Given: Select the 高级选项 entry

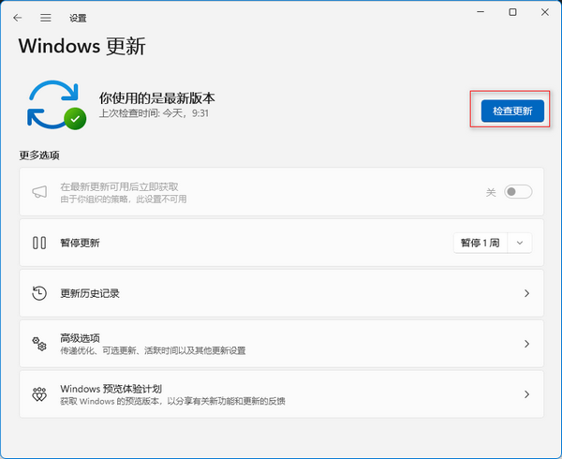Looking at the screenshot, I should pyautogui.click(x=80, y=337).
